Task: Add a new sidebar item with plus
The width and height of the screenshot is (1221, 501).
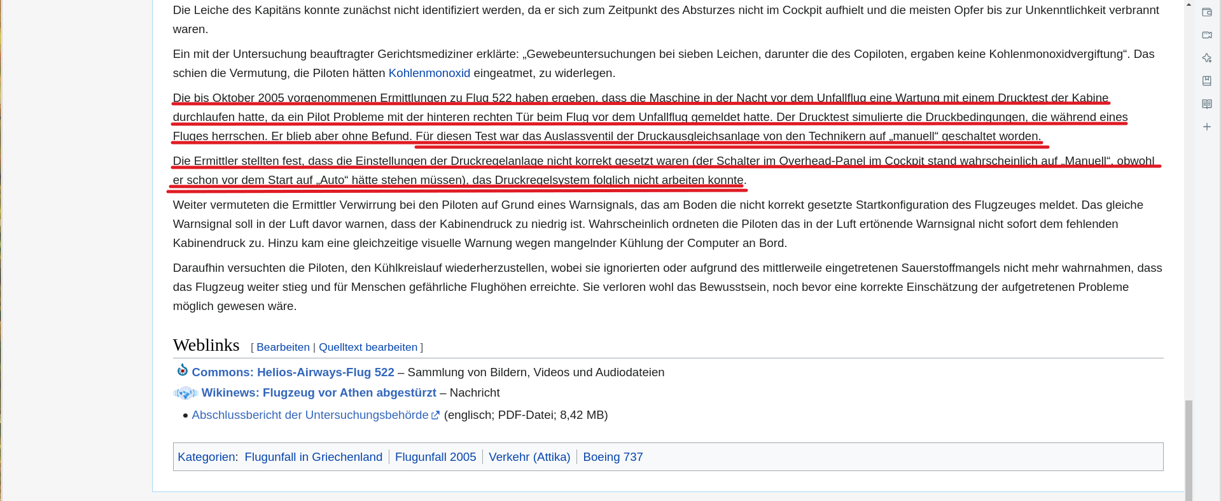Action: tap(1206, 127)
